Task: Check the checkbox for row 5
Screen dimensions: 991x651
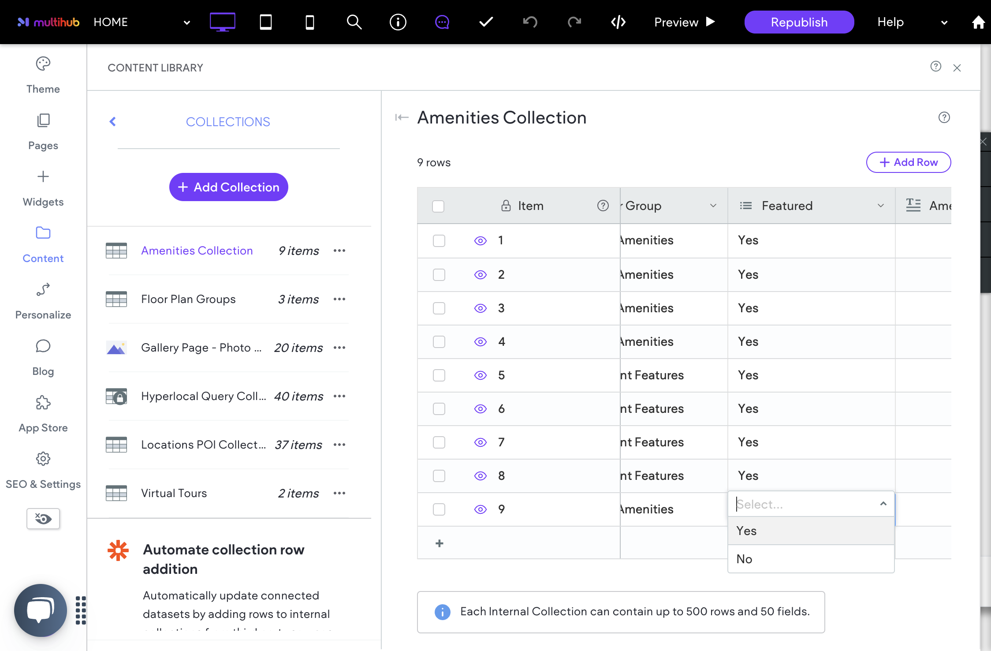Action: tap(439, 375)
